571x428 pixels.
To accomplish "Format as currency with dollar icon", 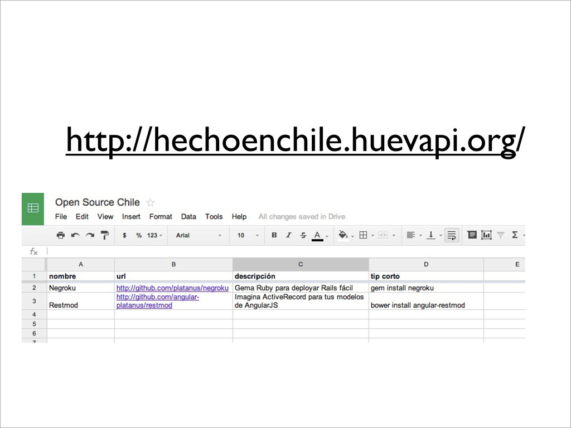I will (124, 235).
